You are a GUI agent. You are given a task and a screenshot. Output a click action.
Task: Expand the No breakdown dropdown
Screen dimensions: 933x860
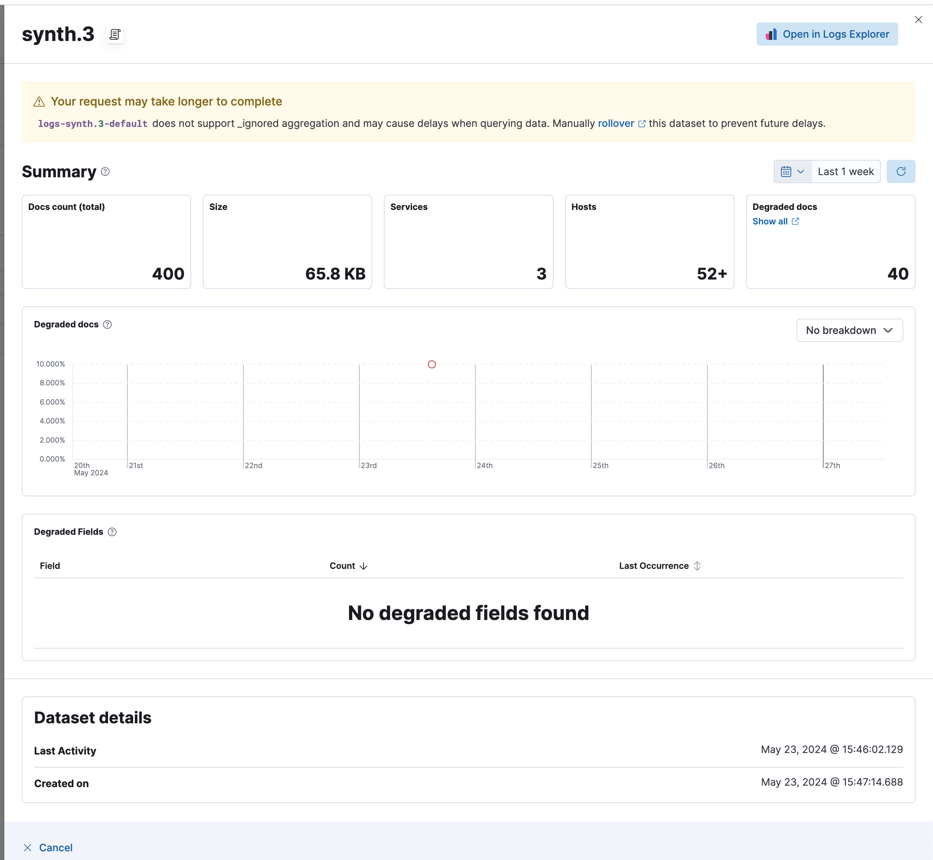coord(849,330)
